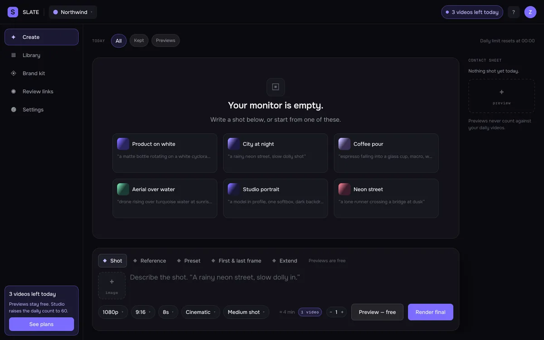Select the Neon street starter card
Viewport: 544px width, 340px height.
(386, 198)
